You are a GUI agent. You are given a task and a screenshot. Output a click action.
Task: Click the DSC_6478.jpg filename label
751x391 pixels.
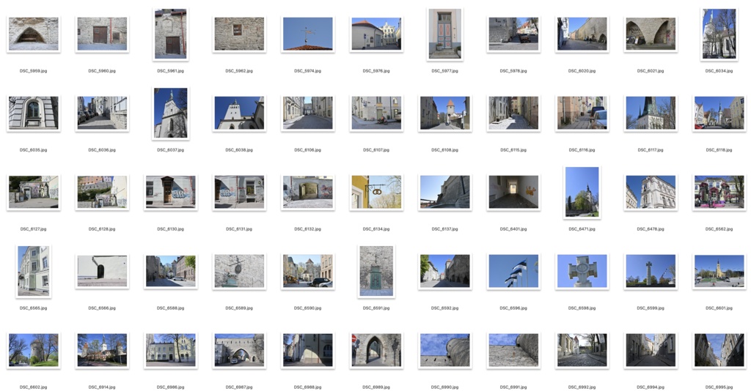point(651,229)
